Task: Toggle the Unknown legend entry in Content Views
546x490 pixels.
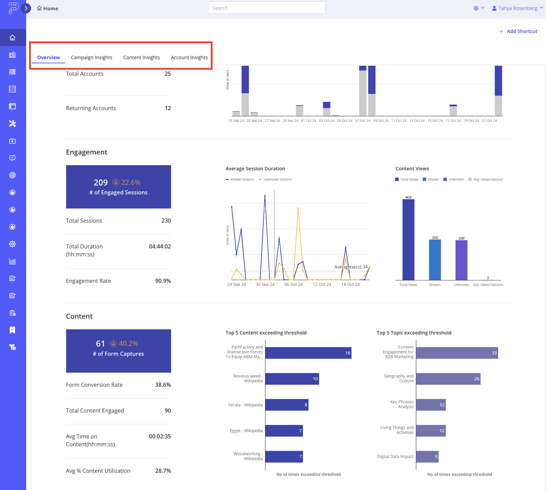Action: (454, 179)
